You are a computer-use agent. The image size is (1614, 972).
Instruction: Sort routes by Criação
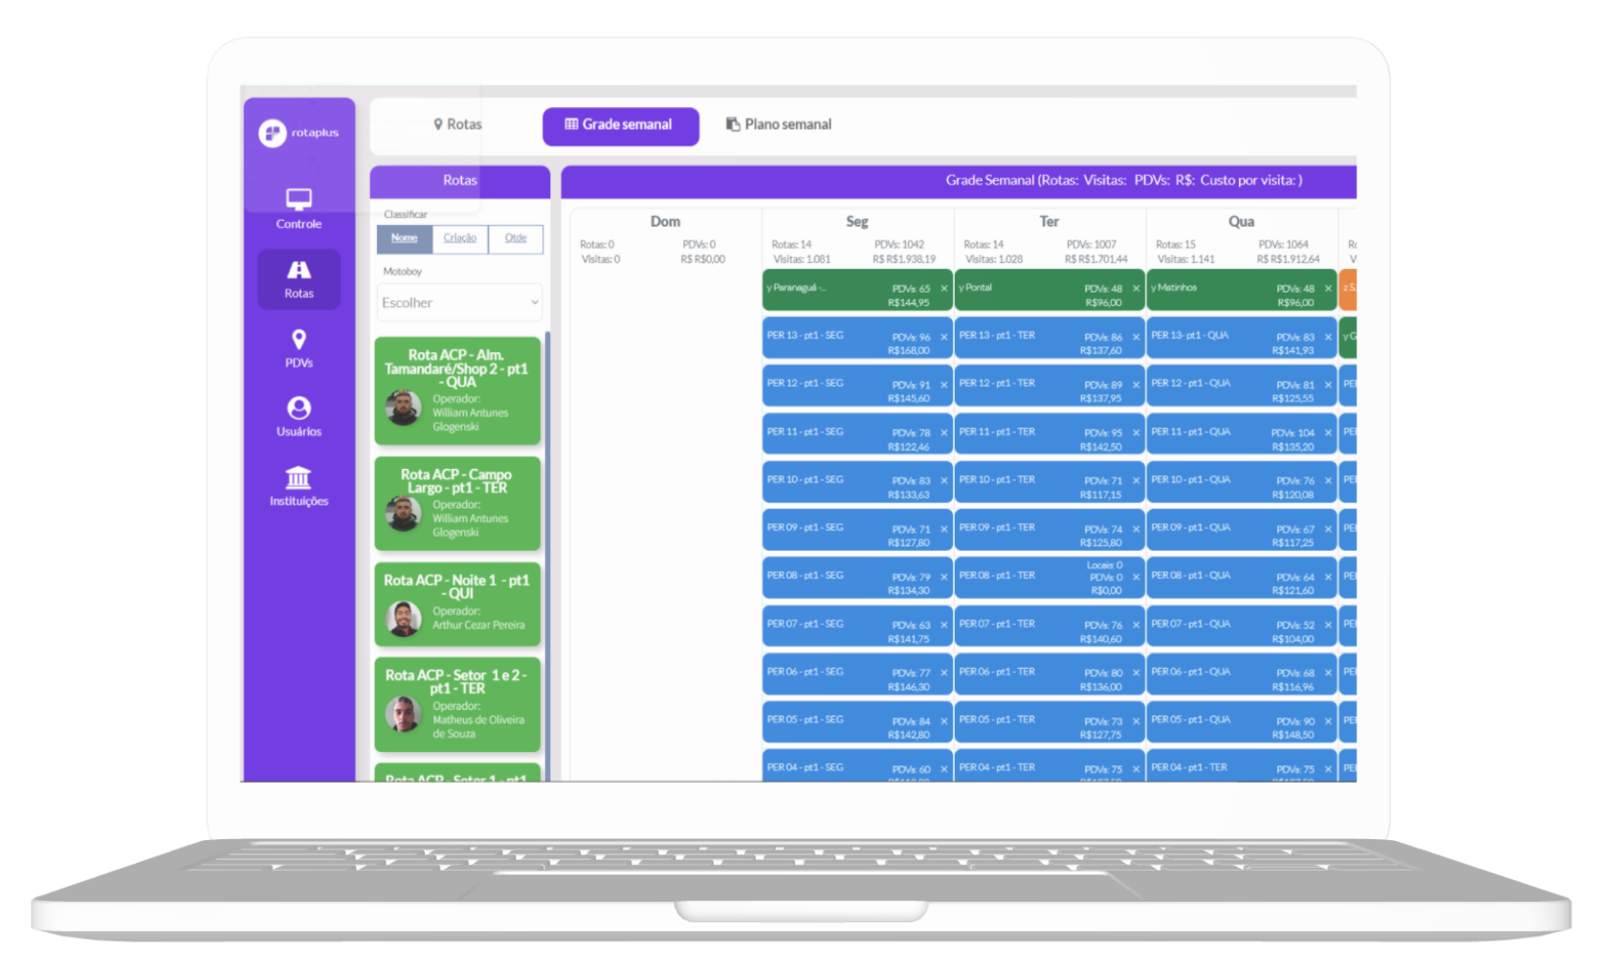(460, 238)
